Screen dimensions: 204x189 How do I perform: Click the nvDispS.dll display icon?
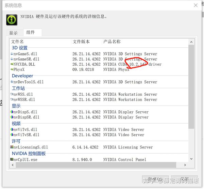(x=12, y=112)
